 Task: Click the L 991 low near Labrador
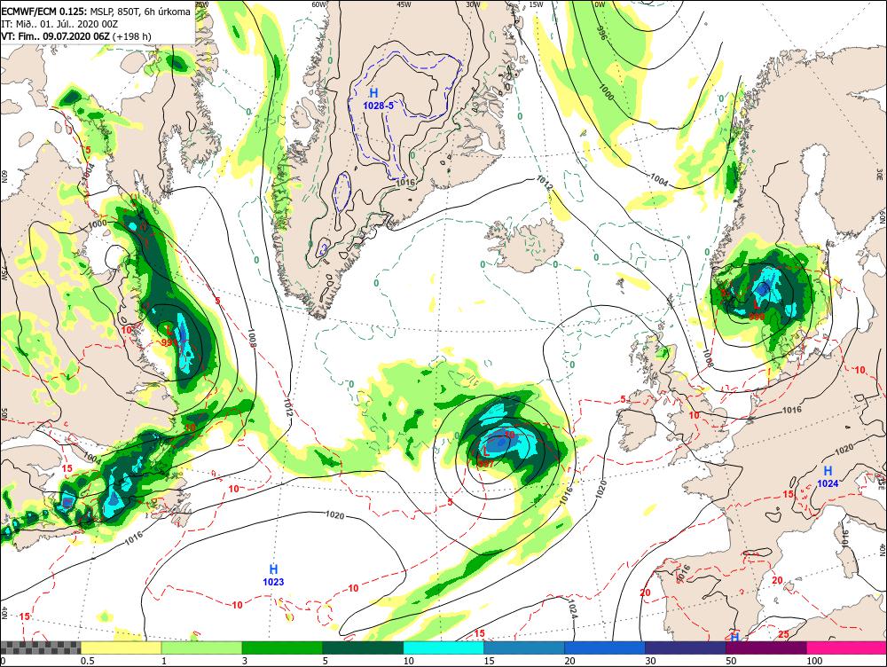click(169, 335)
